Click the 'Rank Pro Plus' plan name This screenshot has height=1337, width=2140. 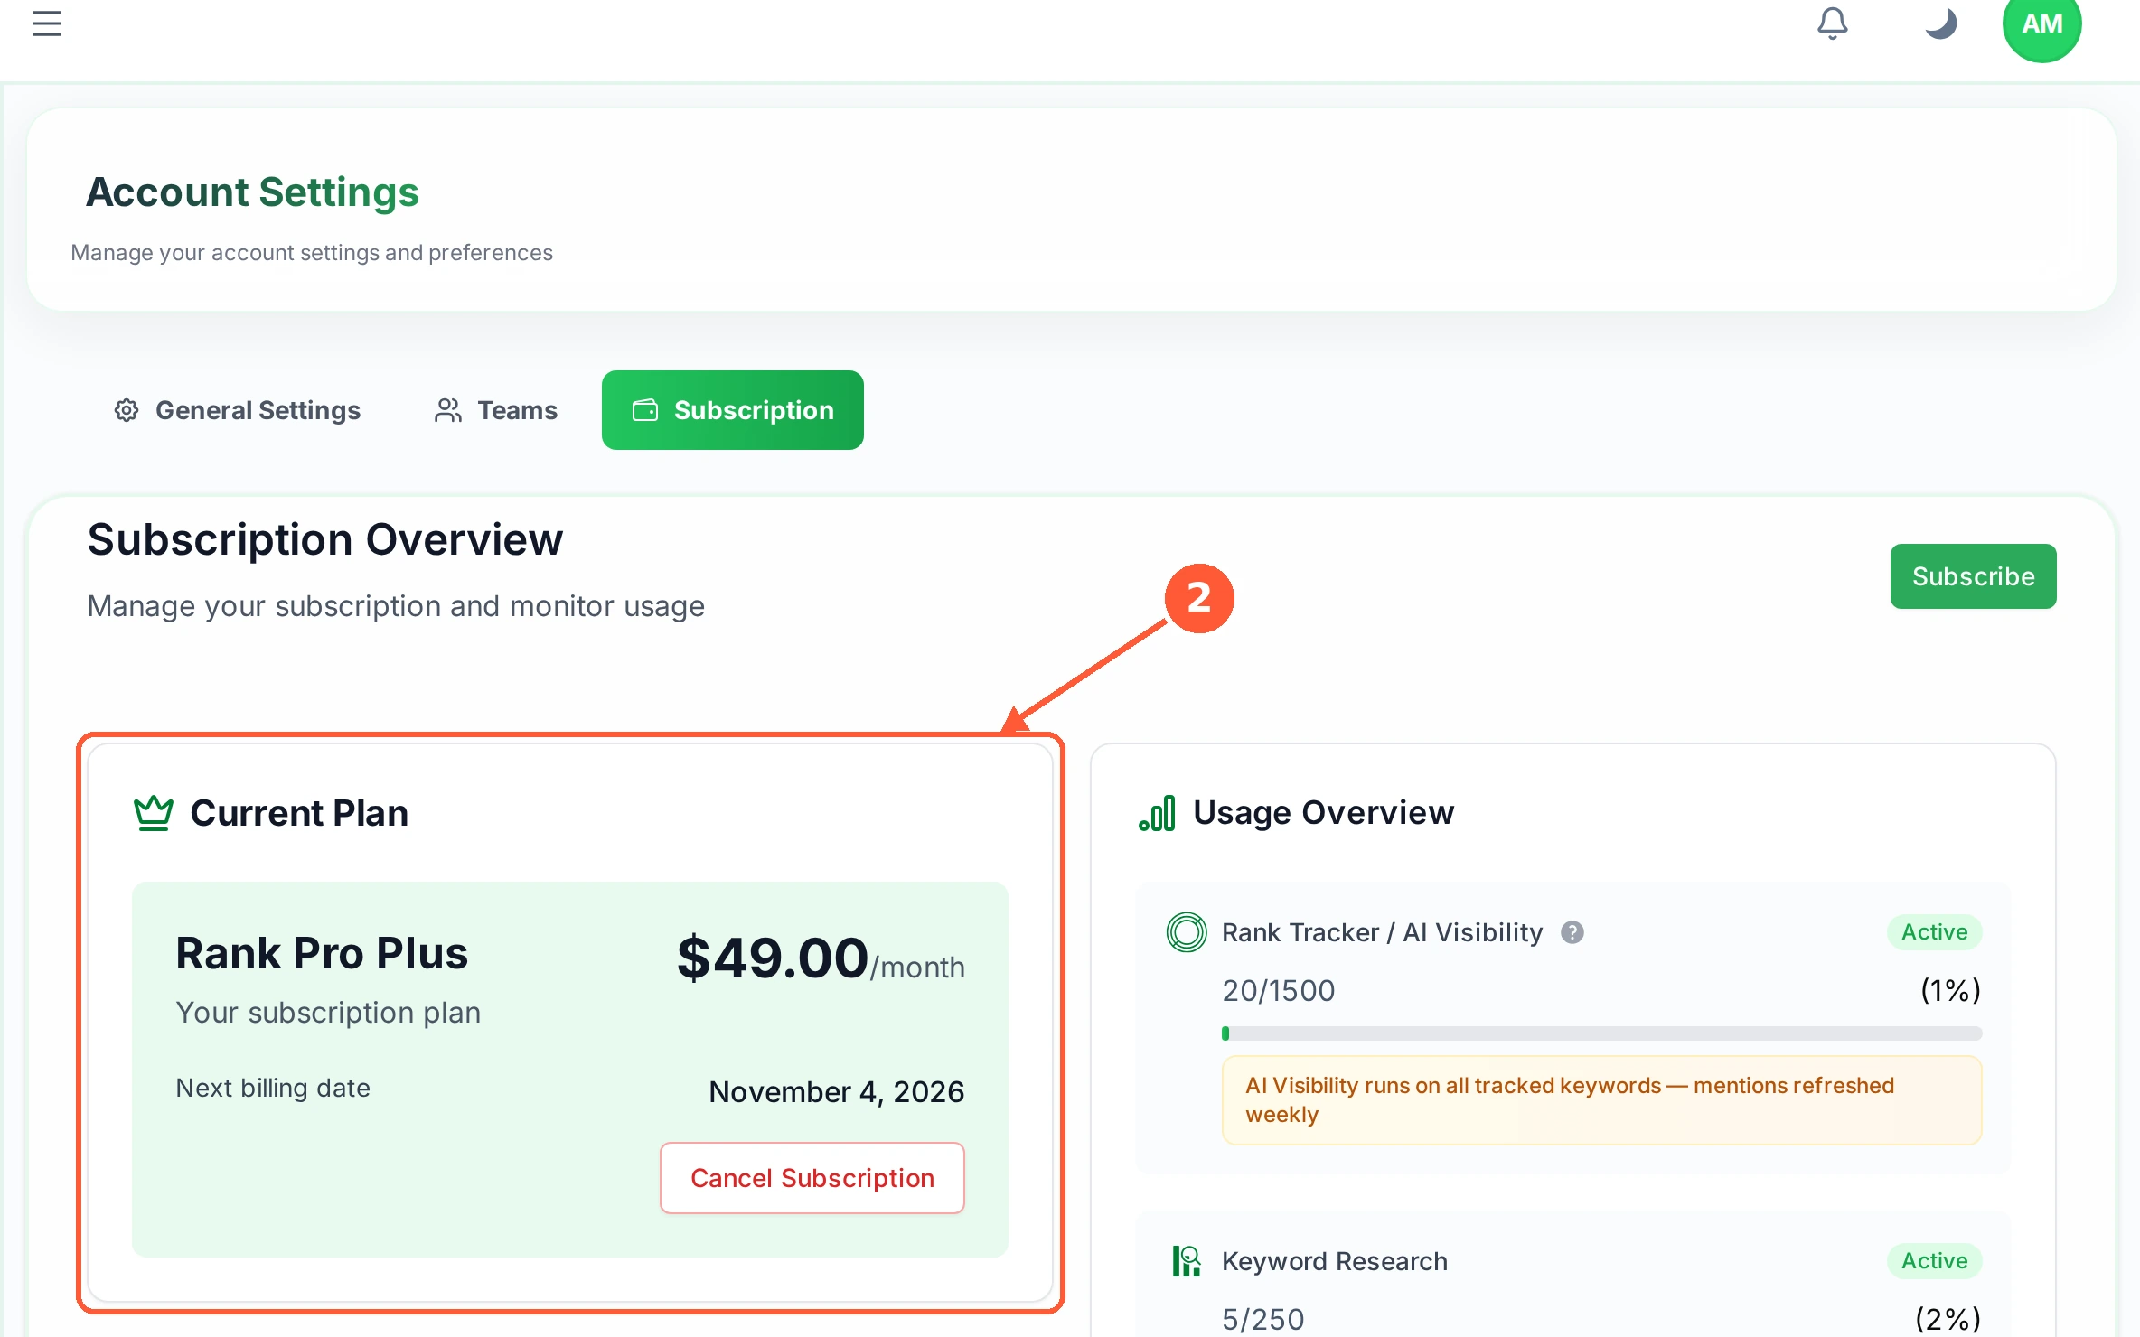point(322,953)
